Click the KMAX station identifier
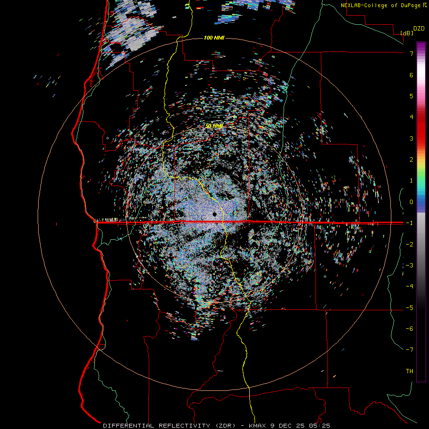This screenshot has height=429, width=429. (x=258, y=426)
